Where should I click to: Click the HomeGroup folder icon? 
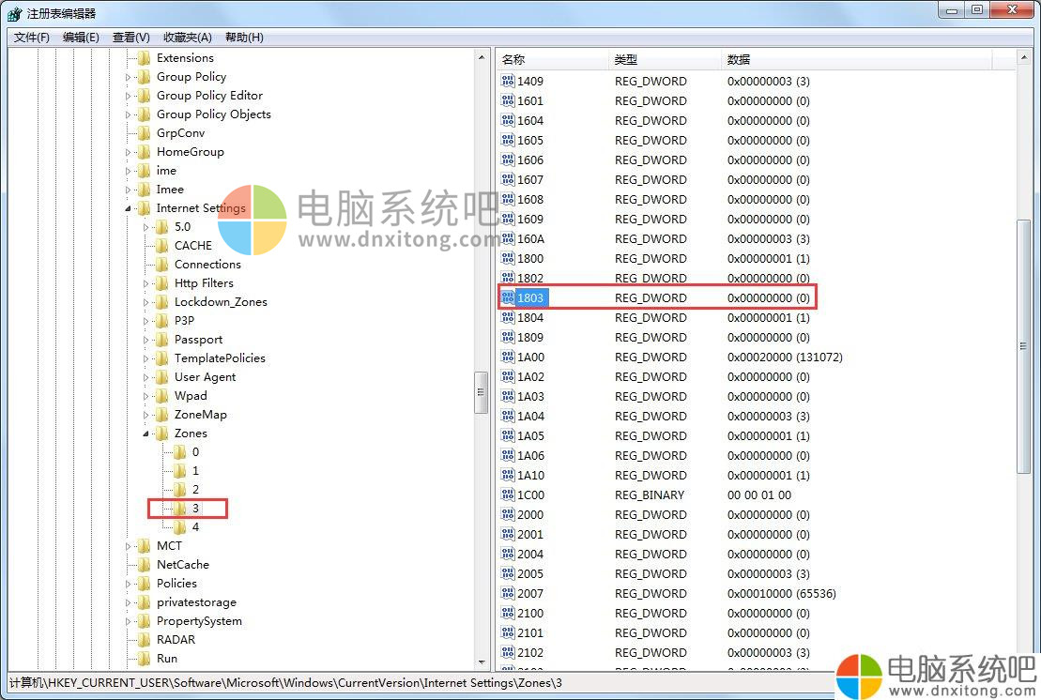coord(144,152)
